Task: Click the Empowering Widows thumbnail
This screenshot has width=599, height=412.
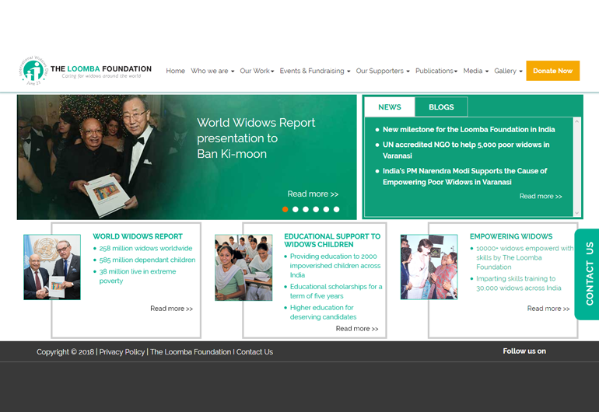Action: coord(429,267)
